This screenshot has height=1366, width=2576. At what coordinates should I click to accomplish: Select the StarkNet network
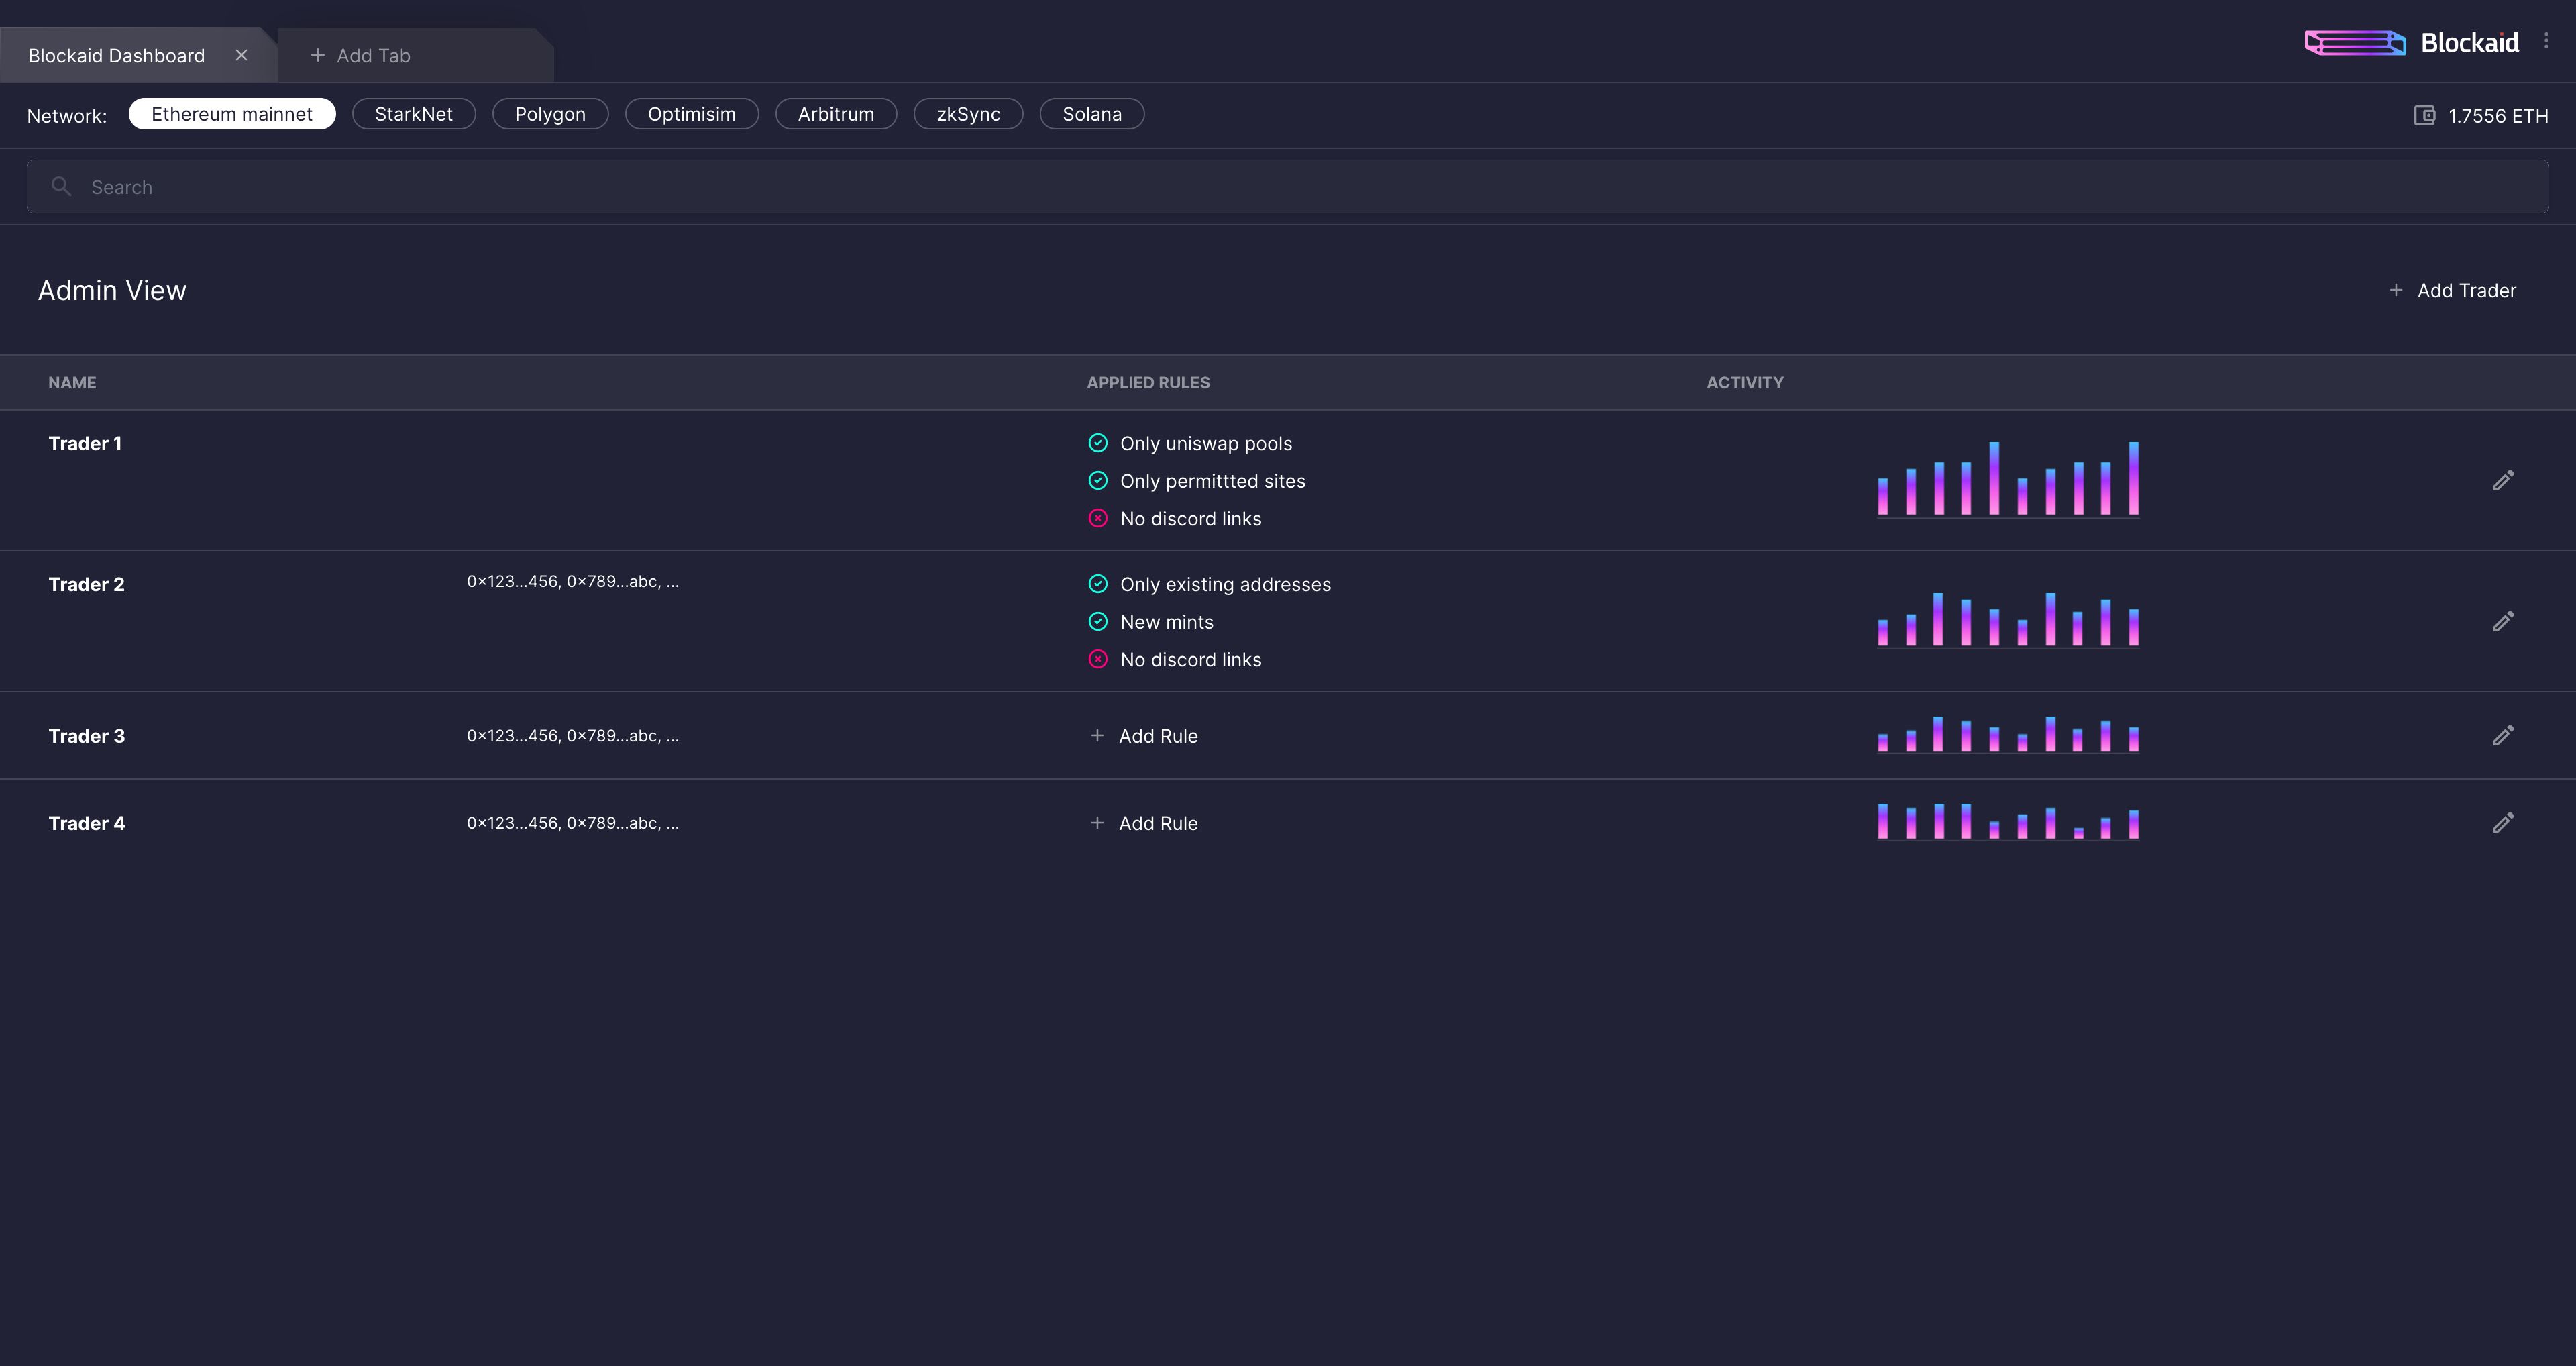pos(413,114)
